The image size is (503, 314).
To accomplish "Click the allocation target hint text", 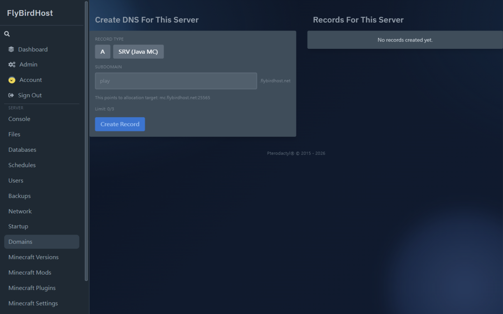I will tap(153, 98).
